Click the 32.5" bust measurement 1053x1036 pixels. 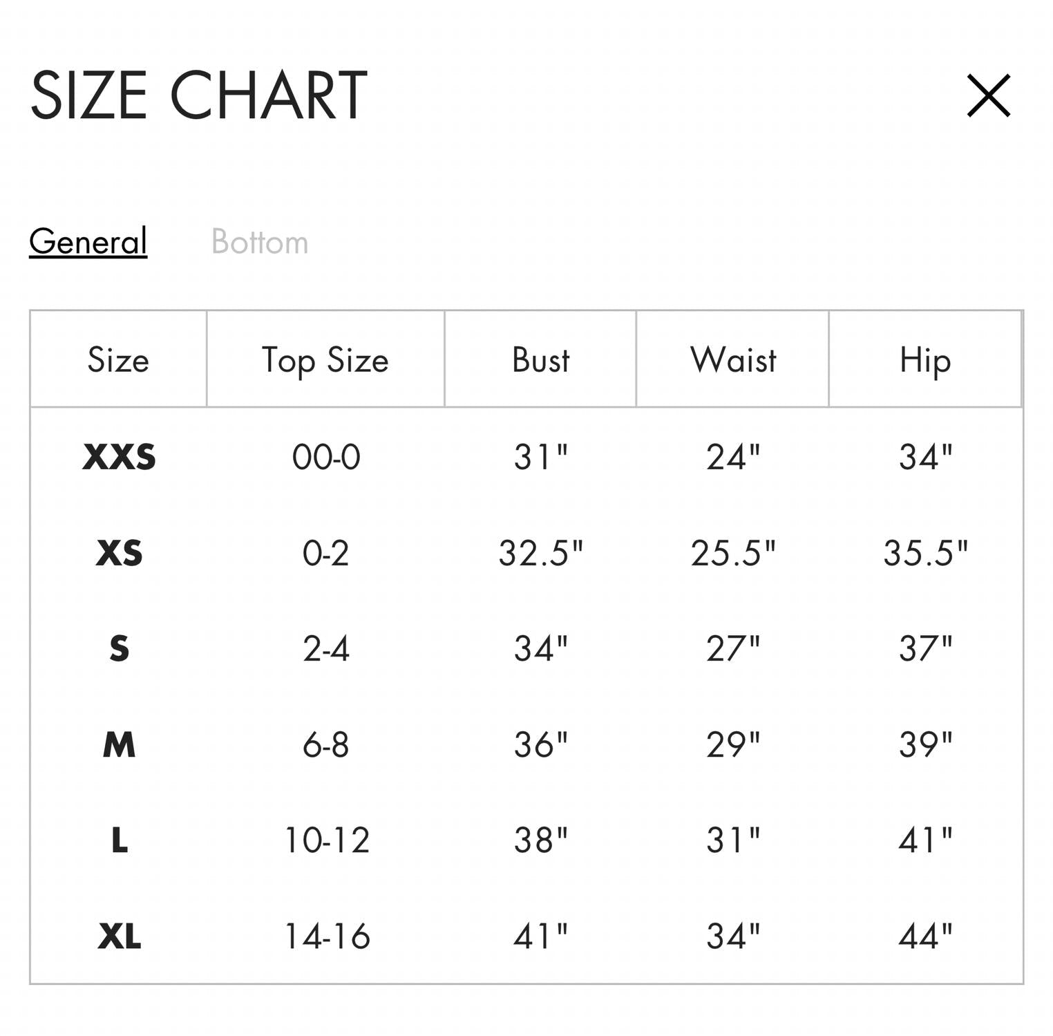click(540, 553)
